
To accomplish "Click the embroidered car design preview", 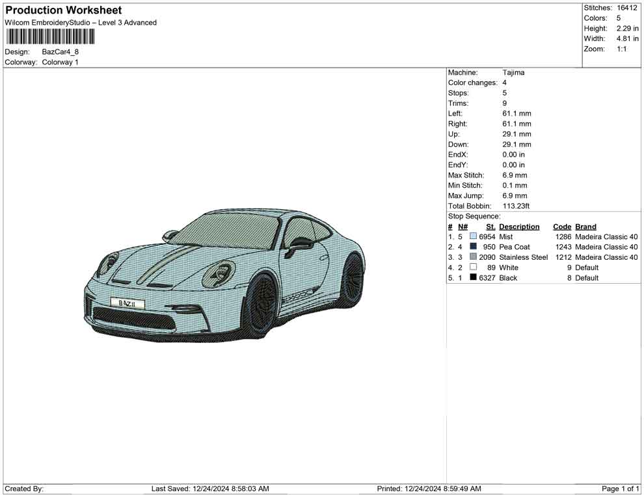I will (x=224, y=275).
